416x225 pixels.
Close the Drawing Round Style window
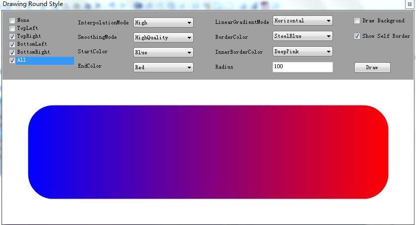[410, 4]
